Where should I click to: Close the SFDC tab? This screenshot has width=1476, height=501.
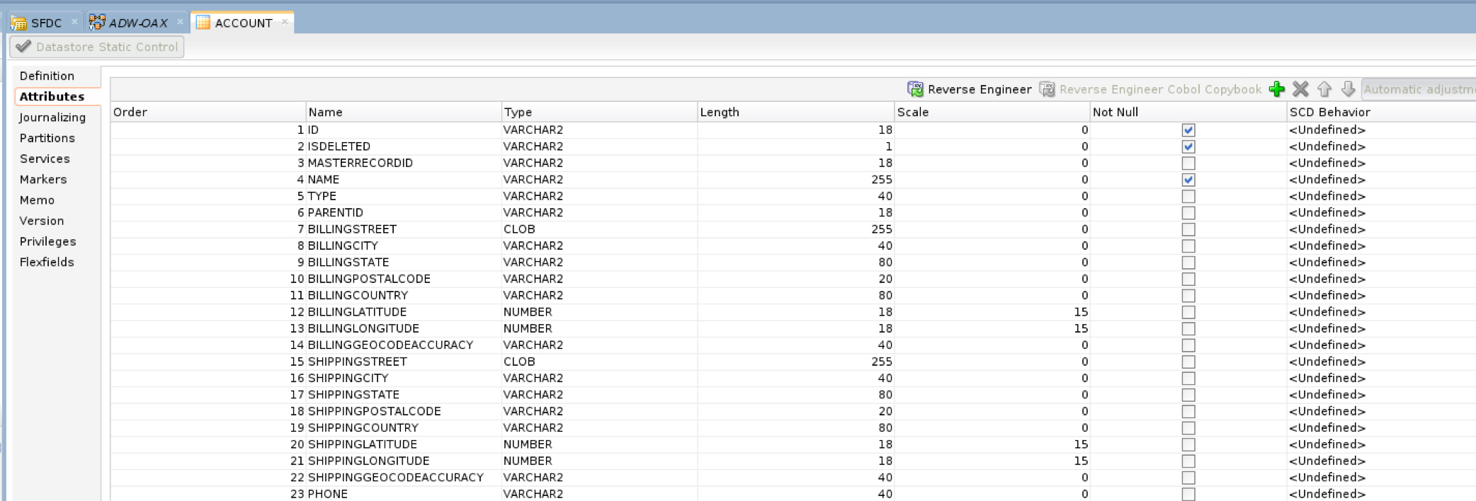click(74, 22)
